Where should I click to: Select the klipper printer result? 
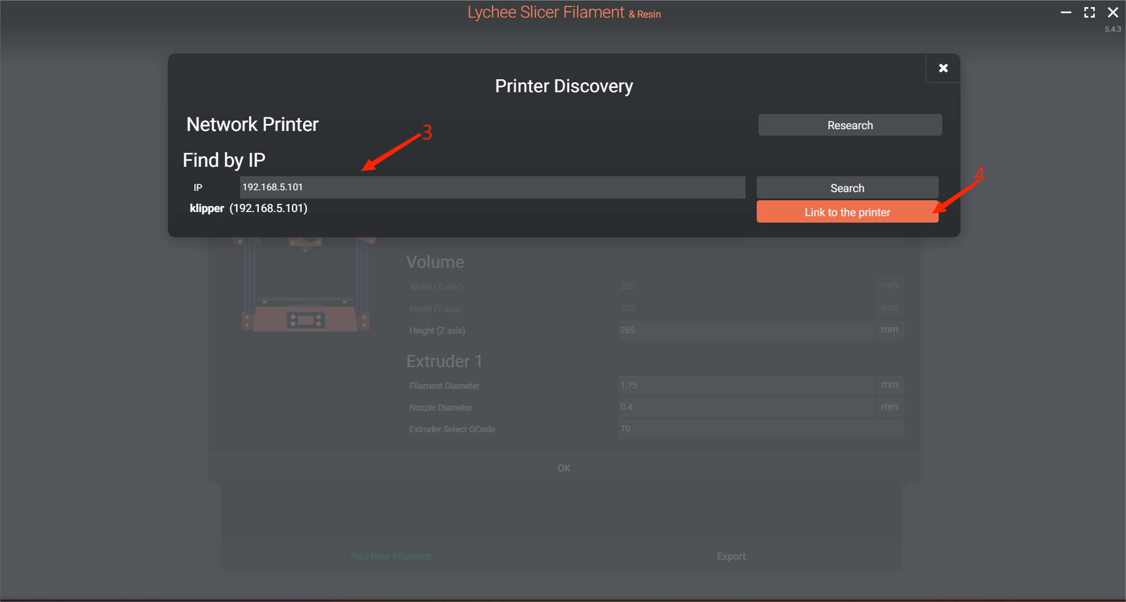pyautogui.click(x=248, y=208)
